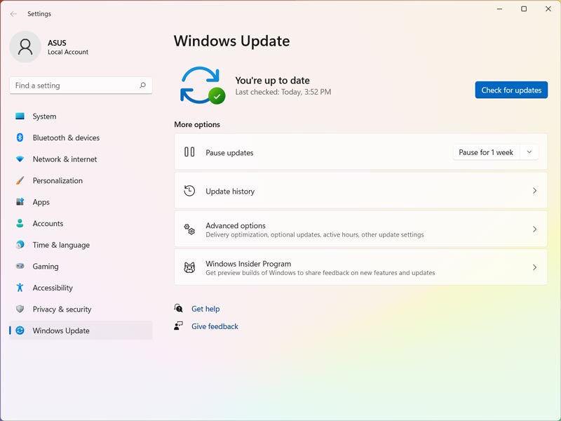Click the search magnifier icon
The width and height of the screenshot is (561, 421).
pyautogui.click(x=143, y=85)
